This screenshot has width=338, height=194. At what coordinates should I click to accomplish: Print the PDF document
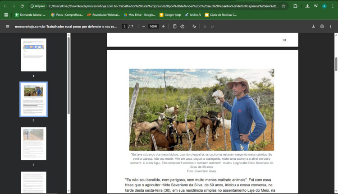322,27
